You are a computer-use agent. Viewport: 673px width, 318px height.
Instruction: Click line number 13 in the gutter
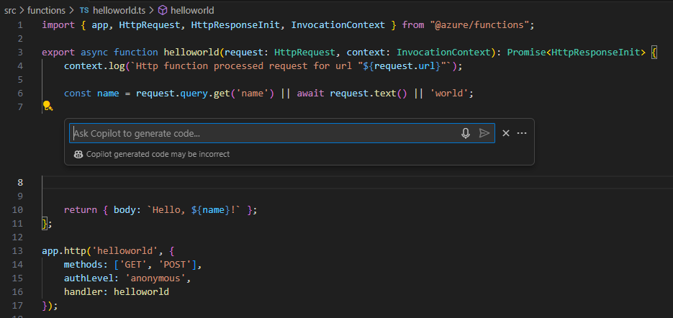19,250
